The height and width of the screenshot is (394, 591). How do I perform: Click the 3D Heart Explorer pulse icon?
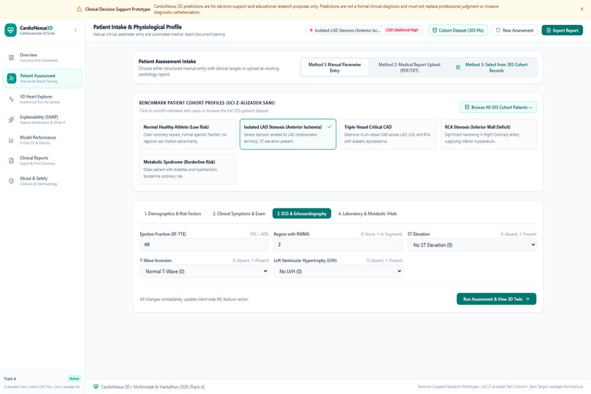coord(11,99)
